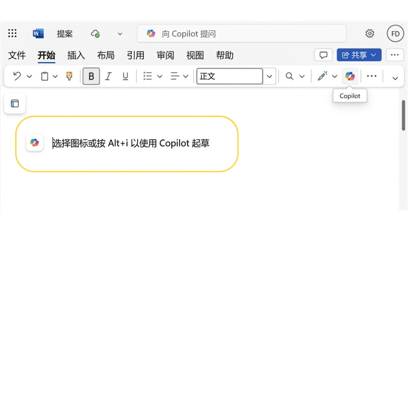Switch to the 插入 tab

pyautogui.click(x=76, y=55)
